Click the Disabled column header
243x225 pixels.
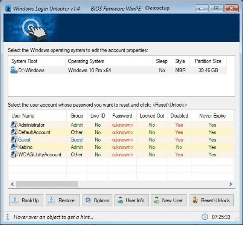179,116
